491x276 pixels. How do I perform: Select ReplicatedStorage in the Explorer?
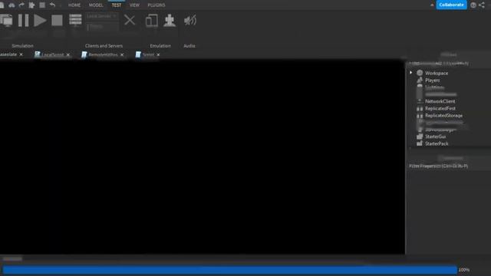point(443,116)
